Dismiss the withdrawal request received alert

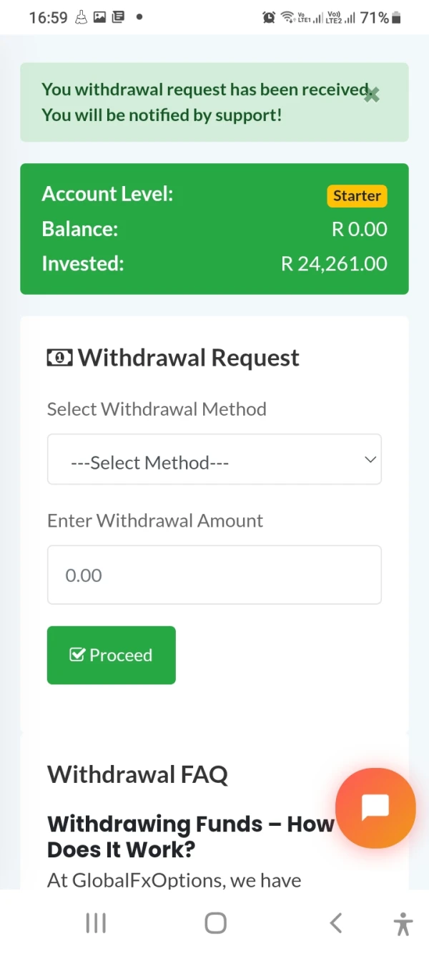pos(371,94)
